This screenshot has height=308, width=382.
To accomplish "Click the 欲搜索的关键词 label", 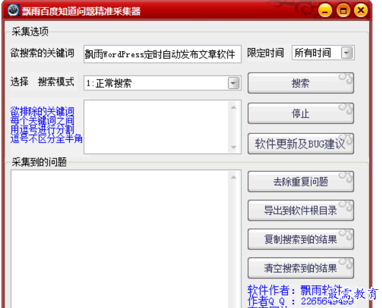I will click(x=42, y=53).
